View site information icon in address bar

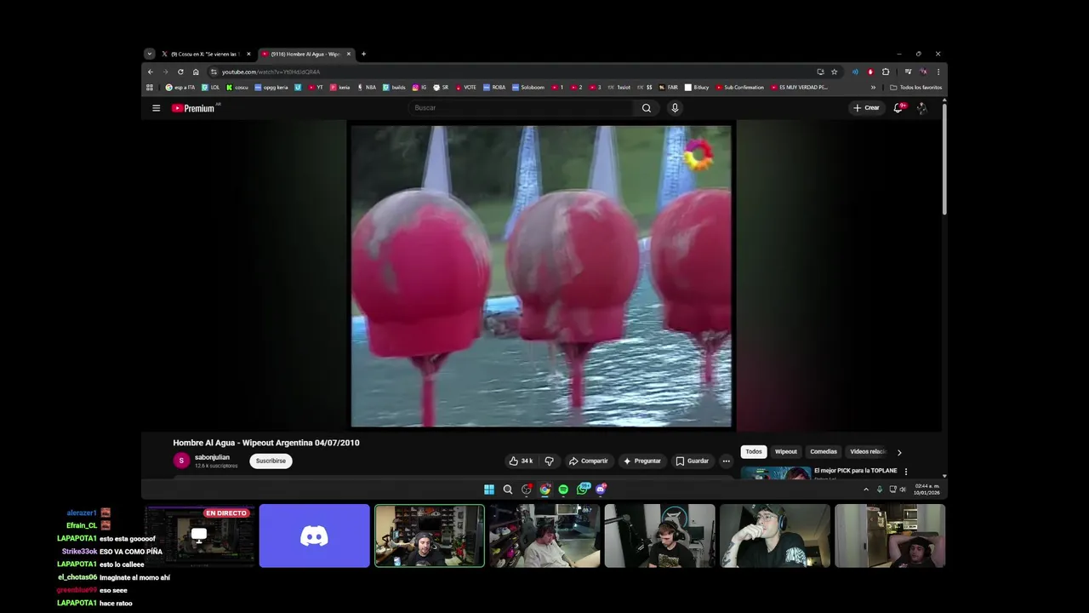[x=214, y=72]
